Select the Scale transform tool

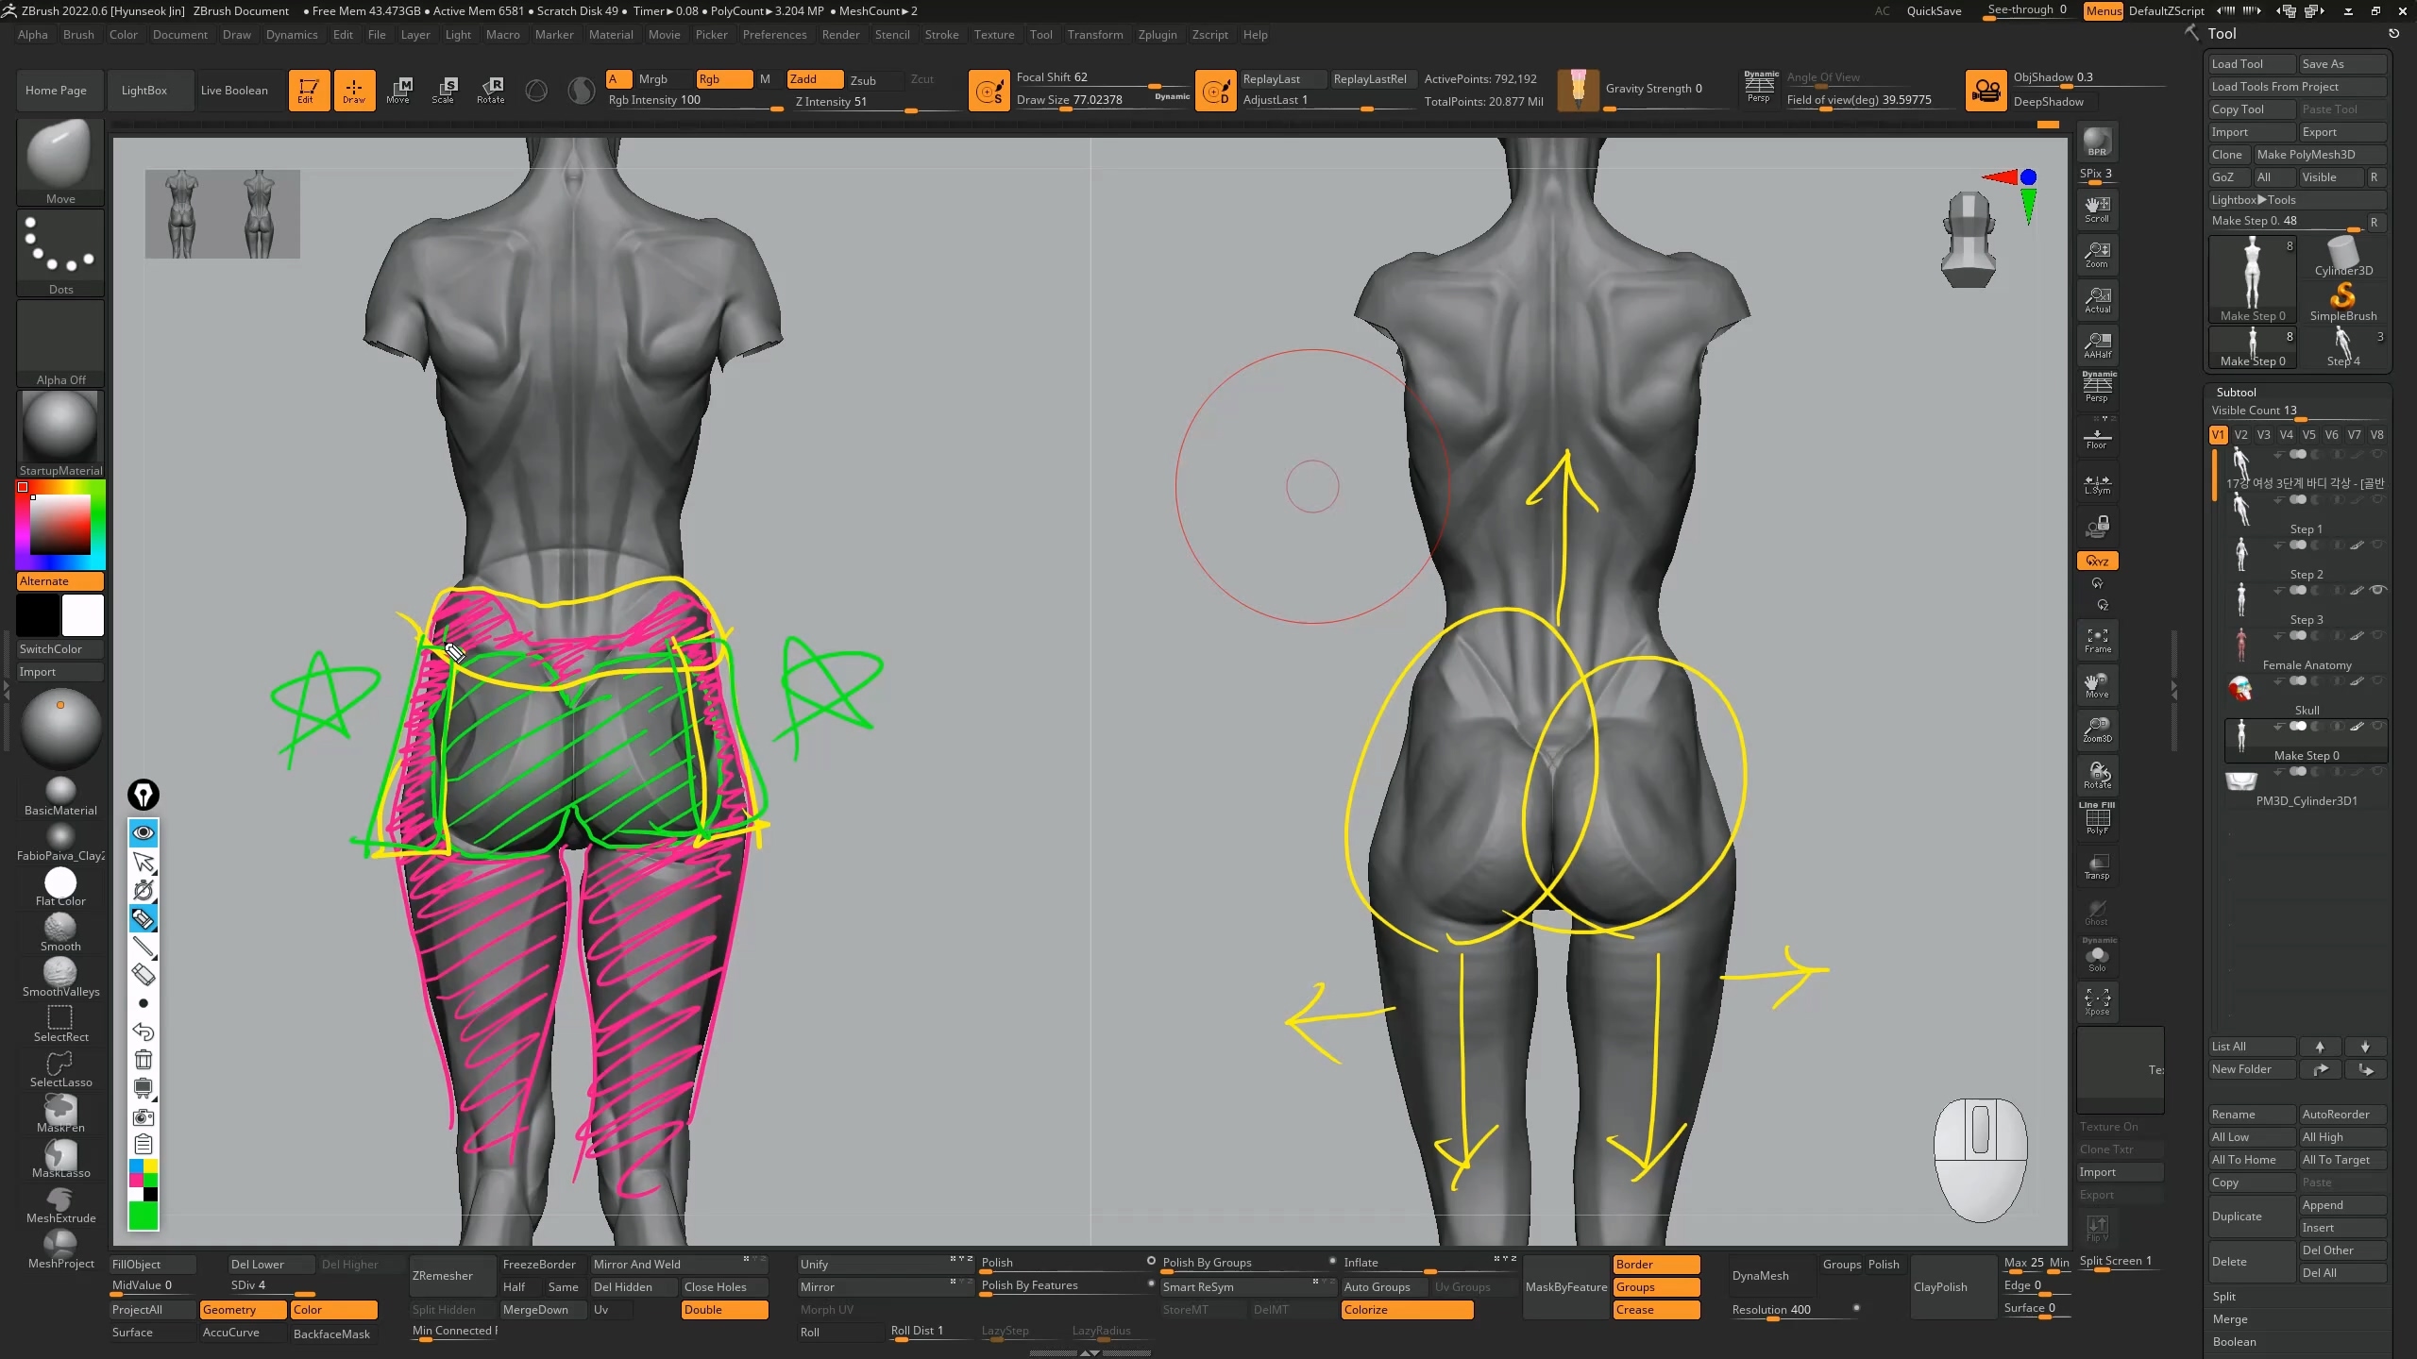tap(443, 90)
